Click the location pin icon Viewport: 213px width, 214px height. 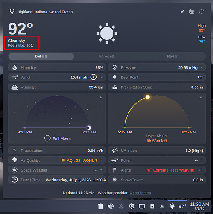coord(12,12)
